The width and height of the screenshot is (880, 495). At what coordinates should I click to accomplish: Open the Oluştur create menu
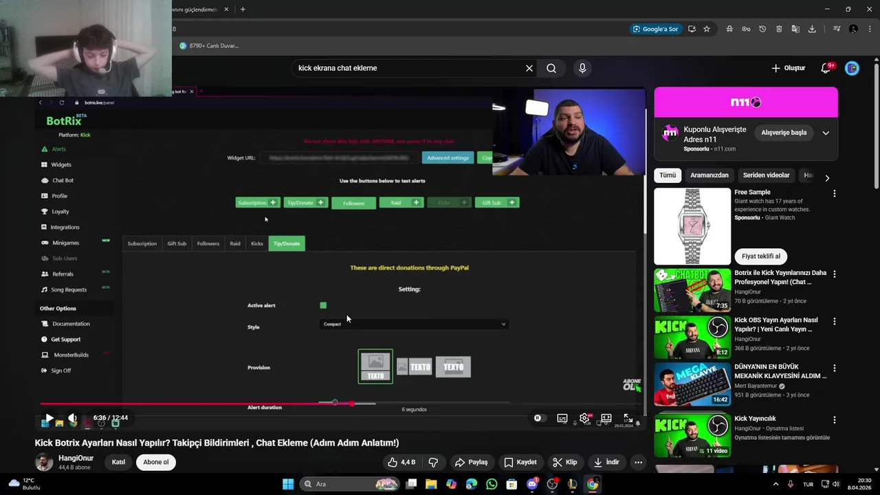point(788,68)
